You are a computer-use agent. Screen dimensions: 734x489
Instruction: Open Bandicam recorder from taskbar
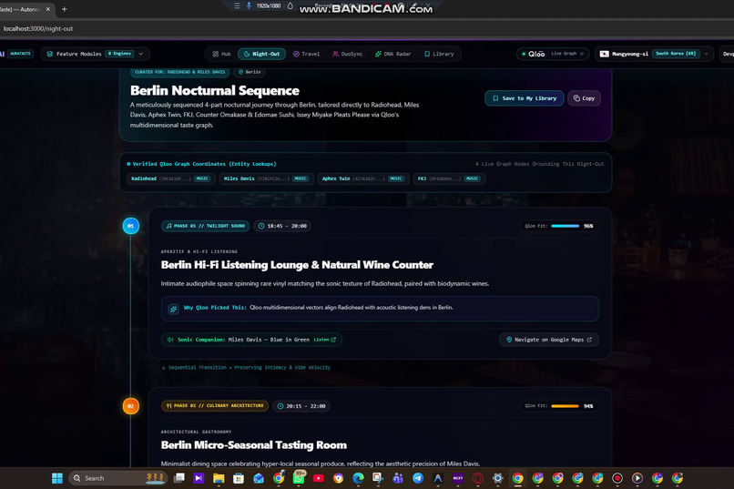pos(617,478)
